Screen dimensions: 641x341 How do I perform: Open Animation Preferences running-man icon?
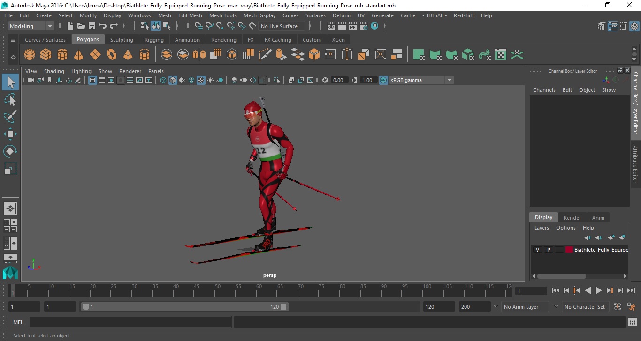click(631, 307)
